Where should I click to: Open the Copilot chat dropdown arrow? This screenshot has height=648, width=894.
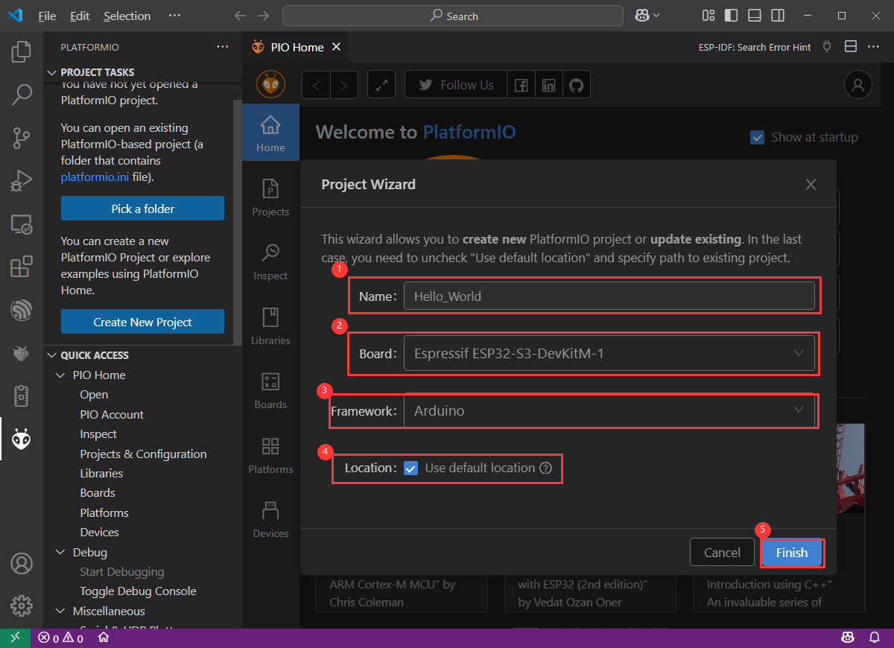tap(656, 16)
